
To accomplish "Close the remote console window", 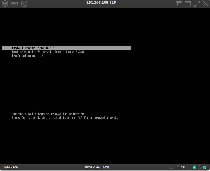I will (x=206, y=4).
